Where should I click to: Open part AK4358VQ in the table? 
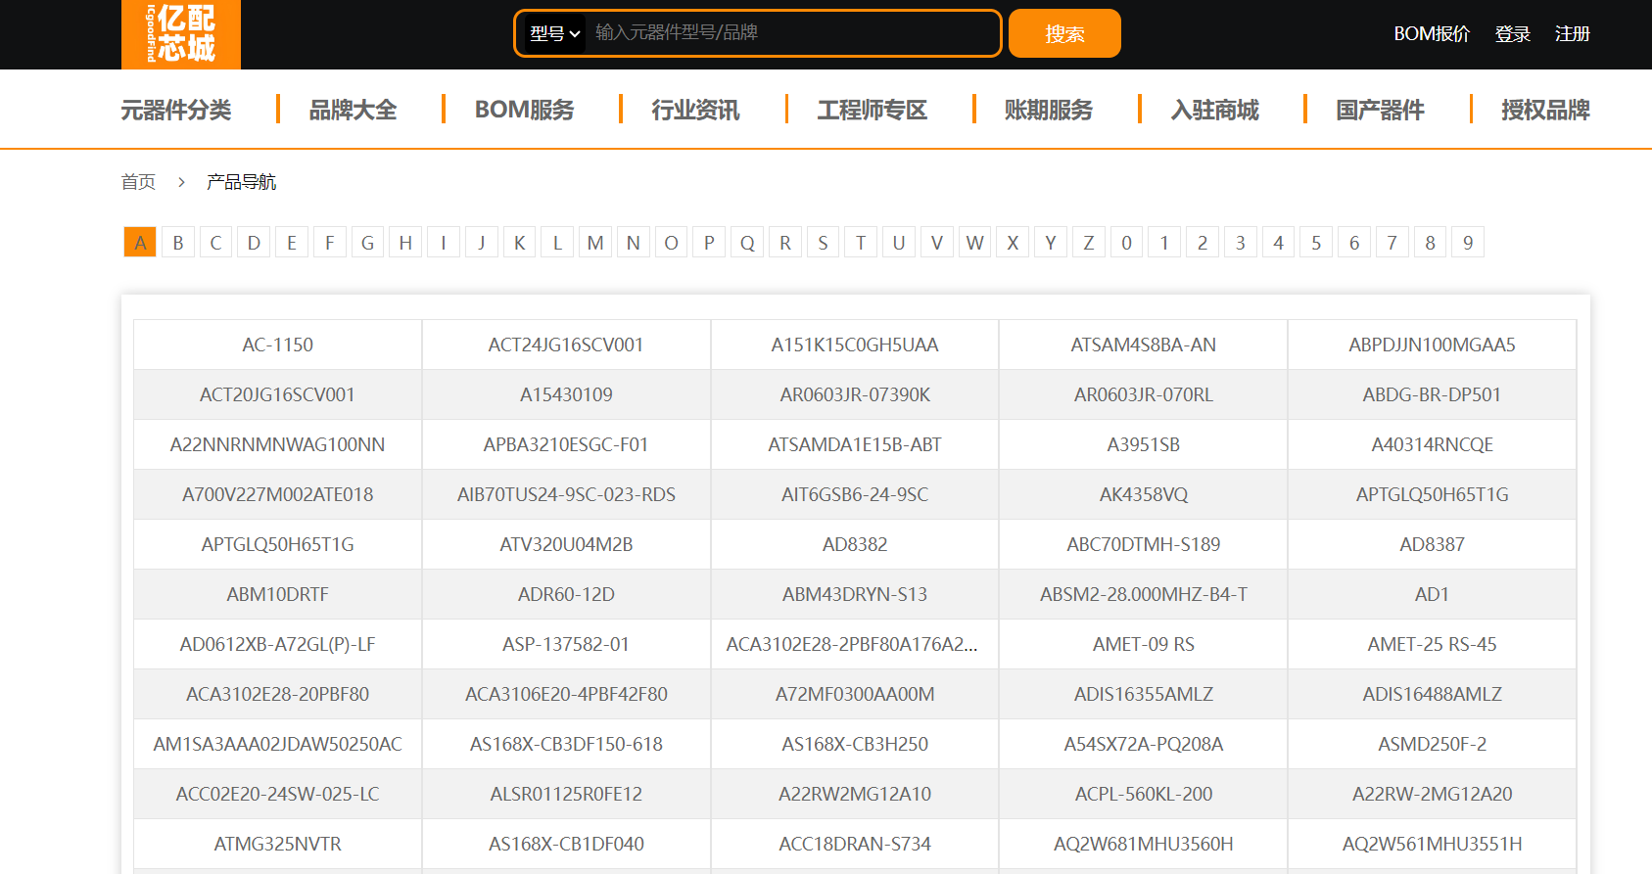1143,495
